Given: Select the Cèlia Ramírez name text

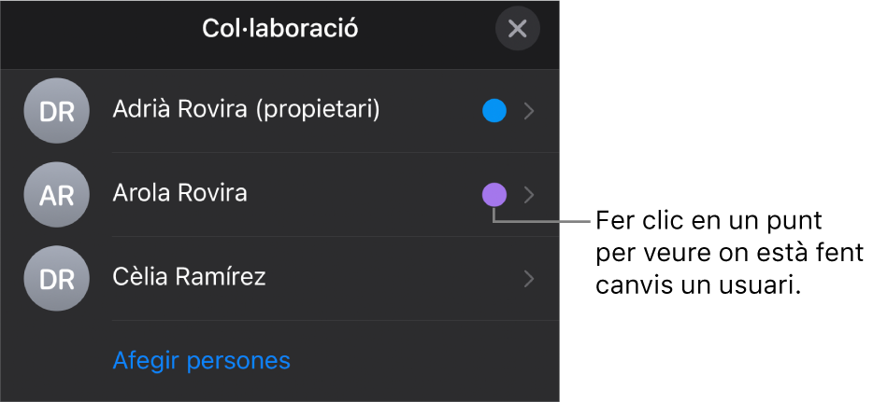Looking at the screenshot, I should click(x=190, y=276).
